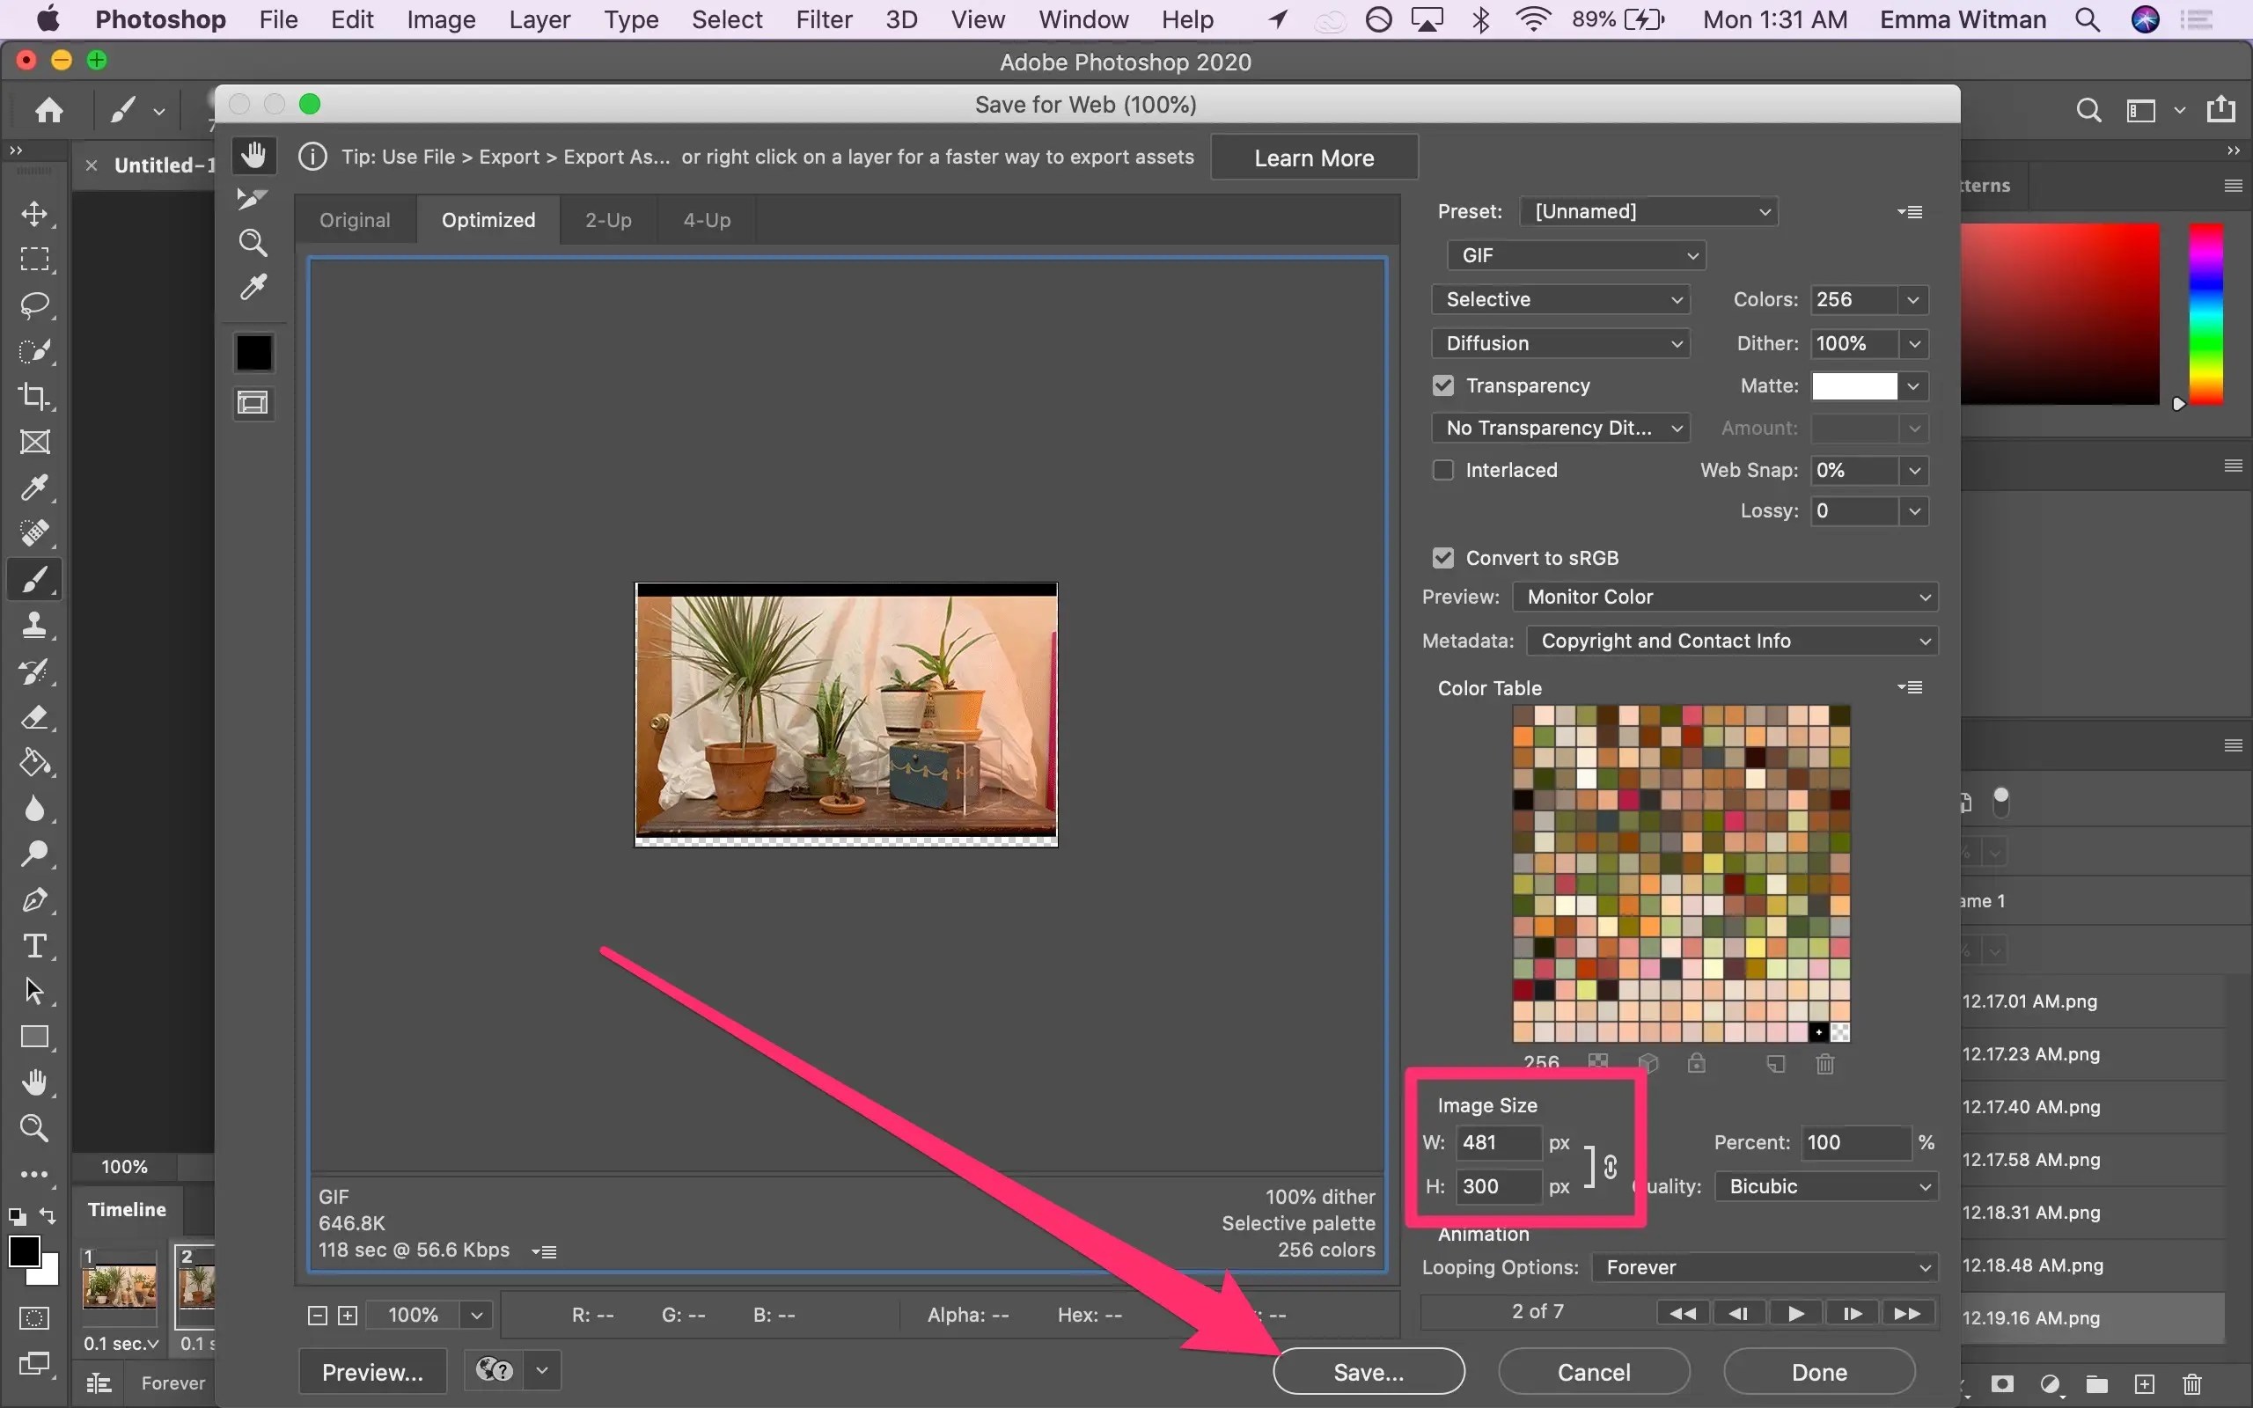Open the Diffusion dither algorithm dropdown
The image size is (2253, 1408).
click(1560, 342)
